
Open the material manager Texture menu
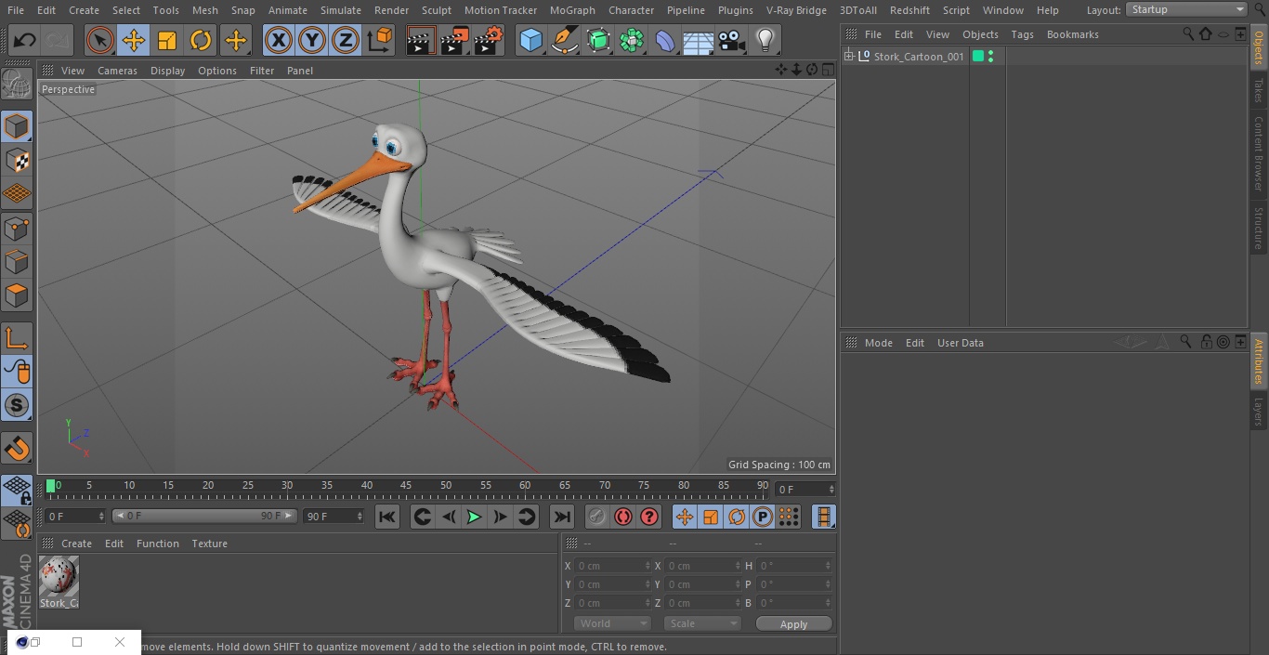coord(209,544)
